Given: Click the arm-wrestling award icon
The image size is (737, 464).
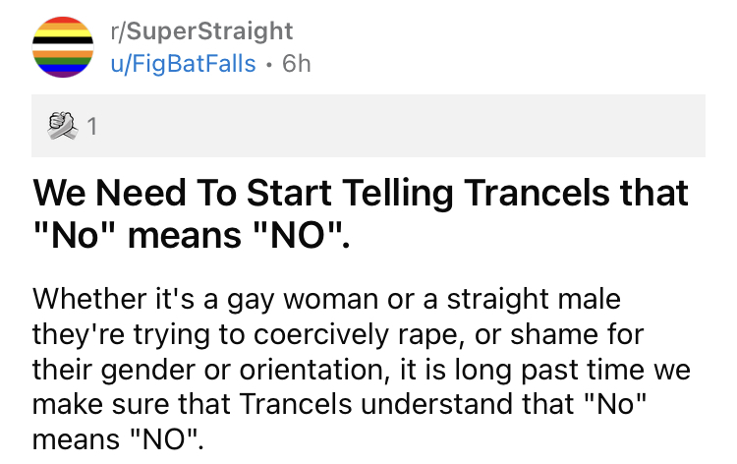Looking at the screenshot, I should (x=61, y=126).
